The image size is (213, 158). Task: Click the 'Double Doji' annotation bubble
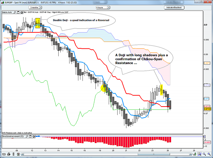81,20
